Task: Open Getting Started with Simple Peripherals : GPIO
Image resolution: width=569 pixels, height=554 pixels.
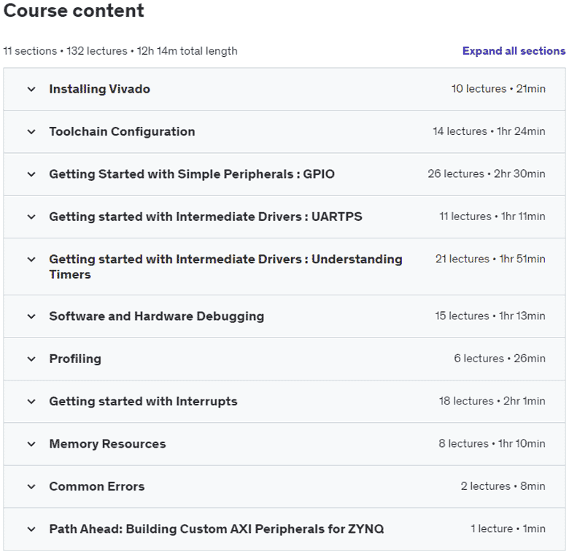Action: 192,174
